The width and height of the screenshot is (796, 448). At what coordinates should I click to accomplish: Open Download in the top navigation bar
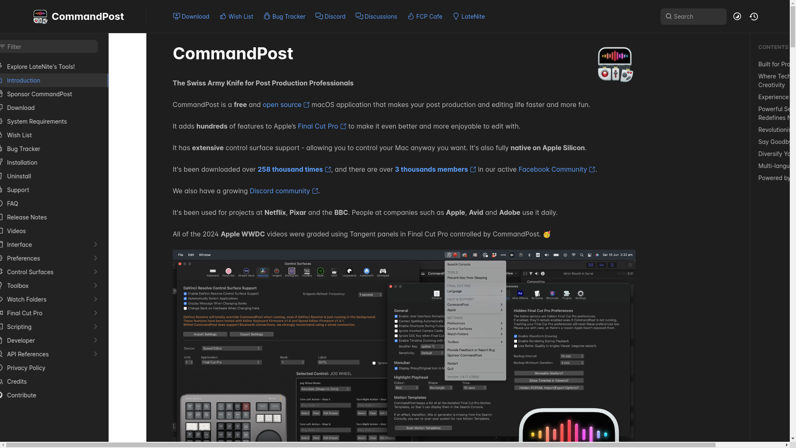191,17
